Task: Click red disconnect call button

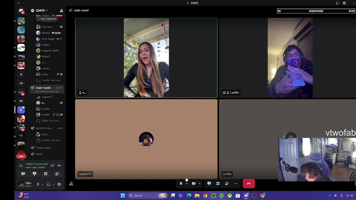Action: 249,184
